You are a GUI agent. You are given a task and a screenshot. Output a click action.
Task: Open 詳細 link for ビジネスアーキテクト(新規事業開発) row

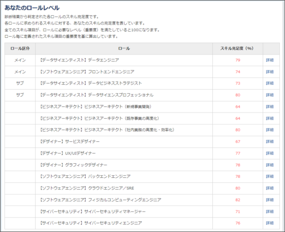point(270,107)
